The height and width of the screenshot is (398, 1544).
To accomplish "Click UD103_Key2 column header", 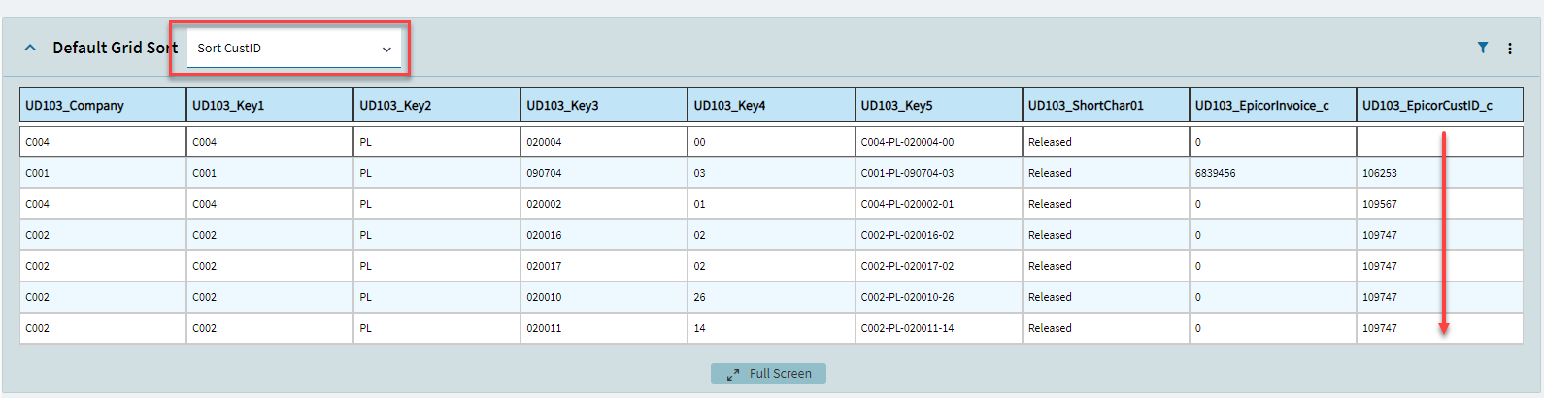I will [x=437, y=105].
